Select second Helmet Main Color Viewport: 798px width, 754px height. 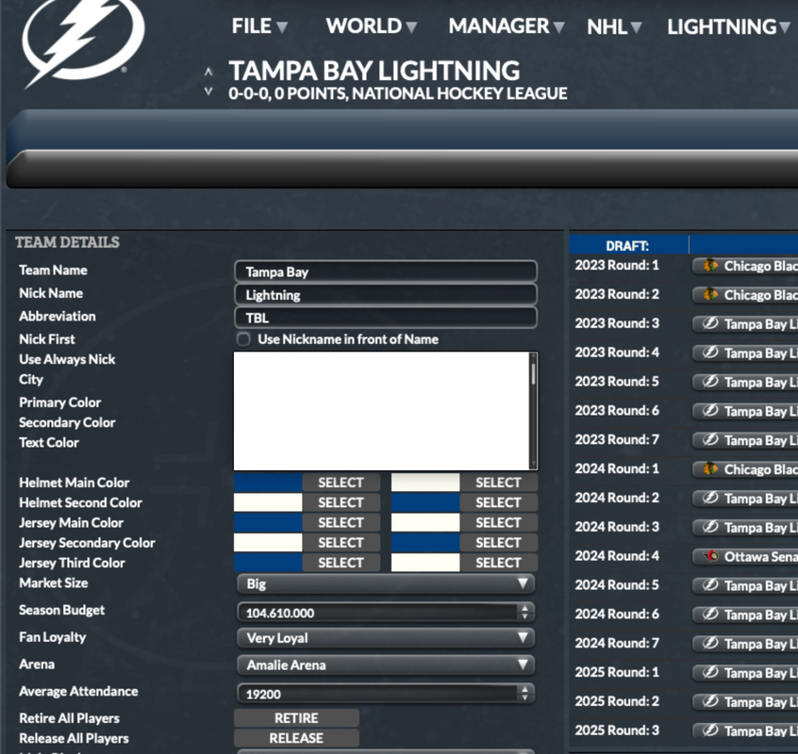[x=498, y=483]
